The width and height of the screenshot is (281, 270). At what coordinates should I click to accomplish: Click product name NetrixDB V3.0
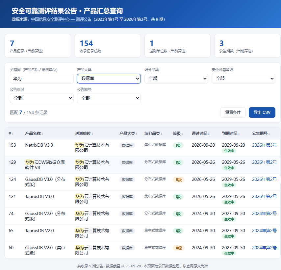click(39, 145)
